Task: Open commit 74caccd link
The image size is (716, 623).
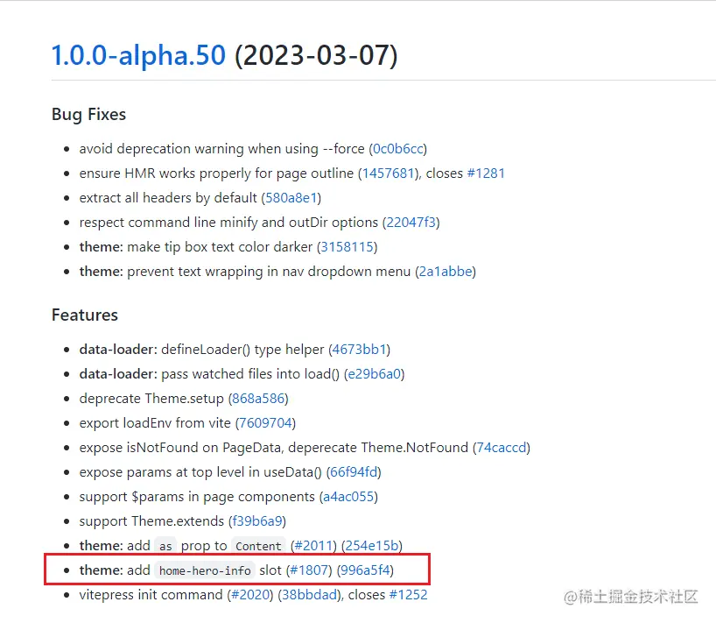Action: pyautogui.click(x=502, y=448)
